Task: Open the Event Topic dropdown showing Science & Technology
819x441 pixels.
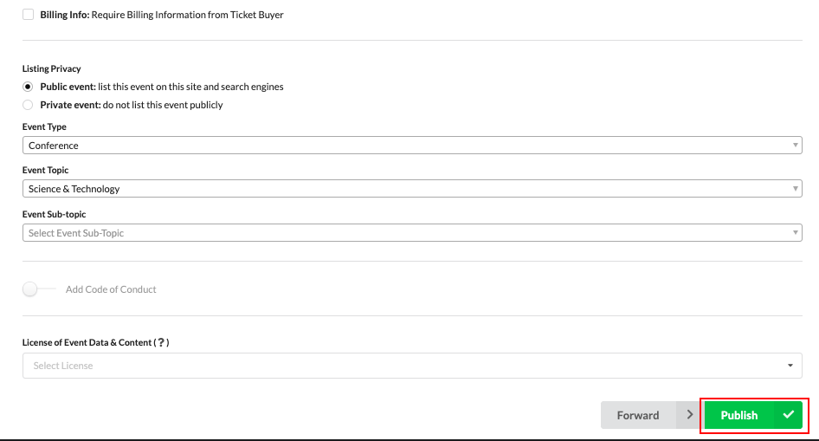Action: tap(412, 189)
